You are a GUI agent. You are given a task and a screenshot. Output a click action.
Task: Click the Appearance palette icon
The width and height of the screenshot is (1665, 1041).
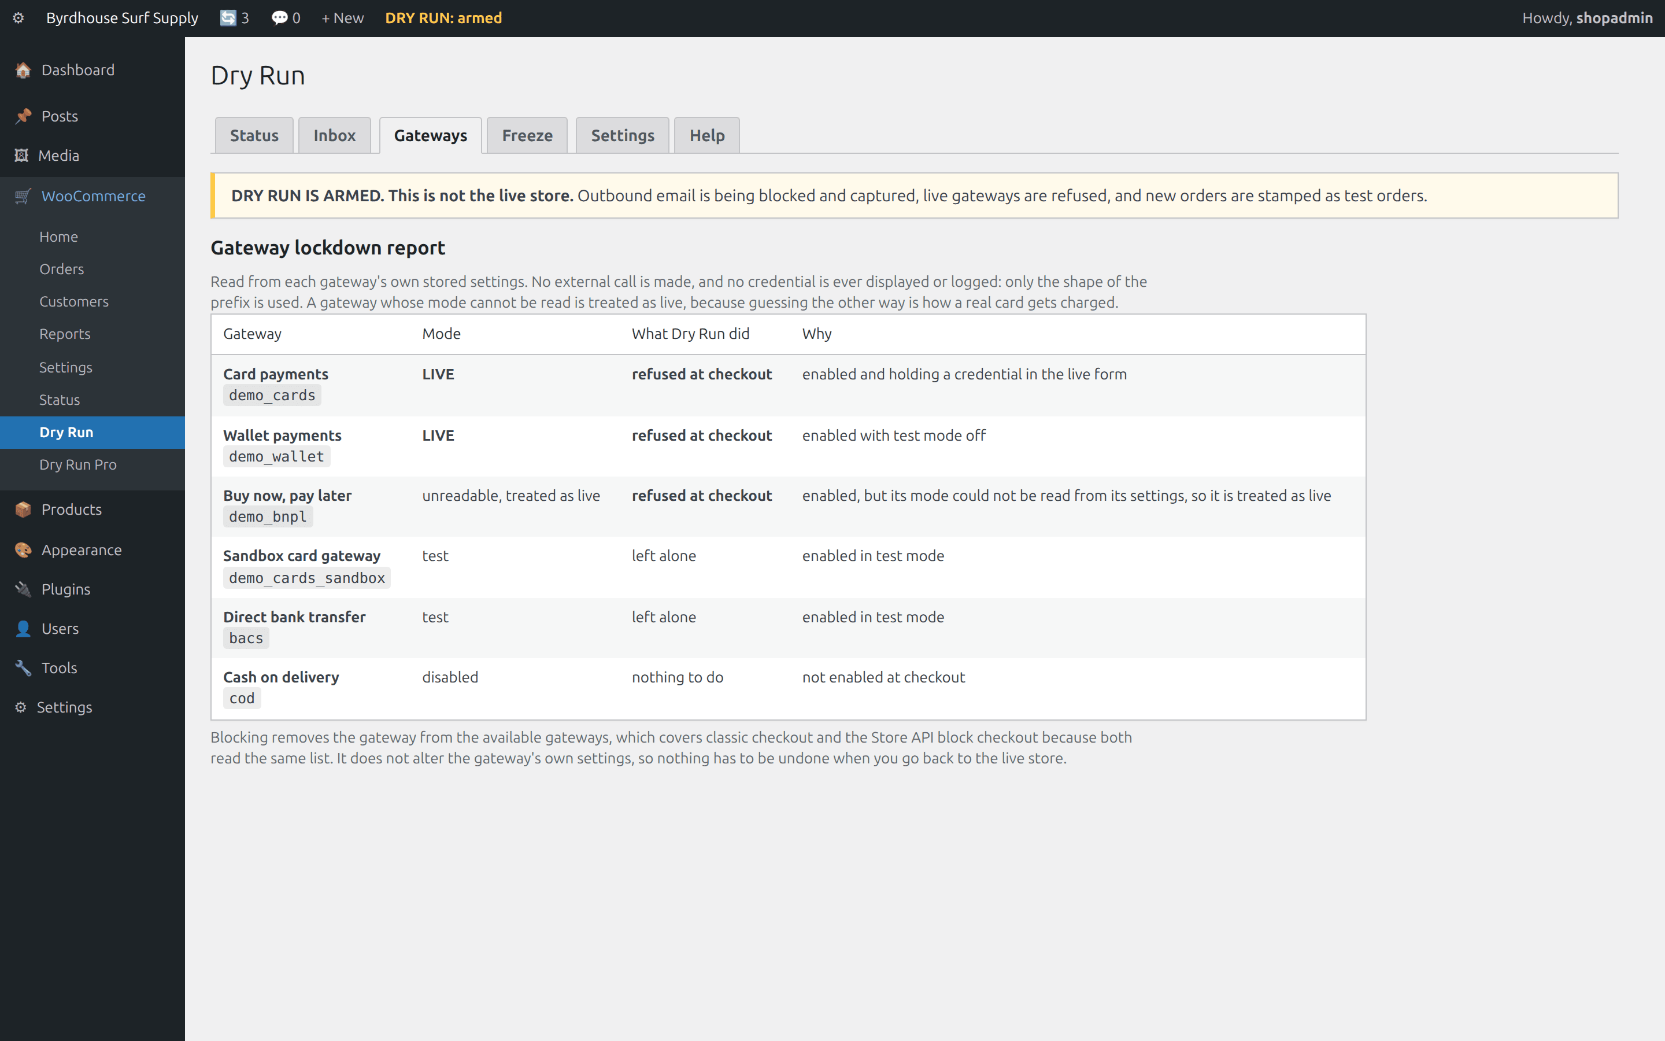(23, 550)
